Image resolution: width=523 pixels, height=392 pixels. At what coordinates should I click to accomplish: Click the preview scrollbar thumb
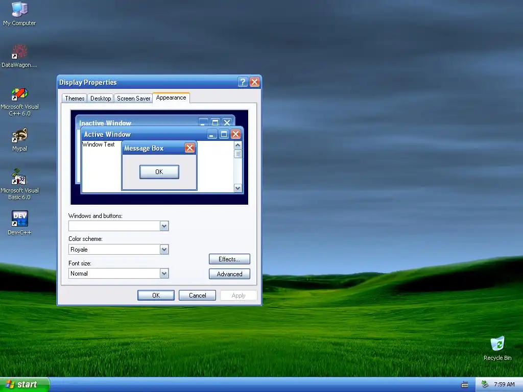click(237, 154)
